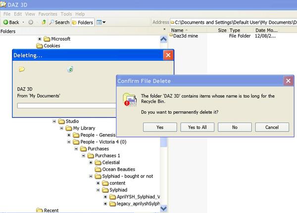Select the 'Daz3d mine' folder row
This screenshot has height=213, width=297.
[x=222, y=36]
